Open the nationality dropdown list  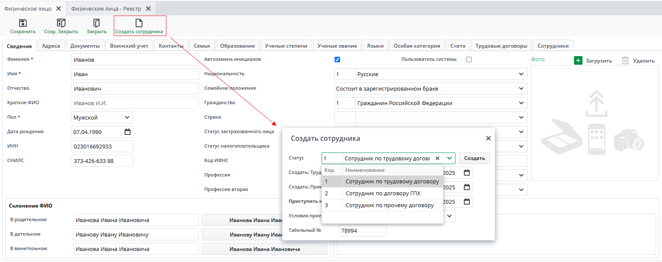click(x=521, y=74)
